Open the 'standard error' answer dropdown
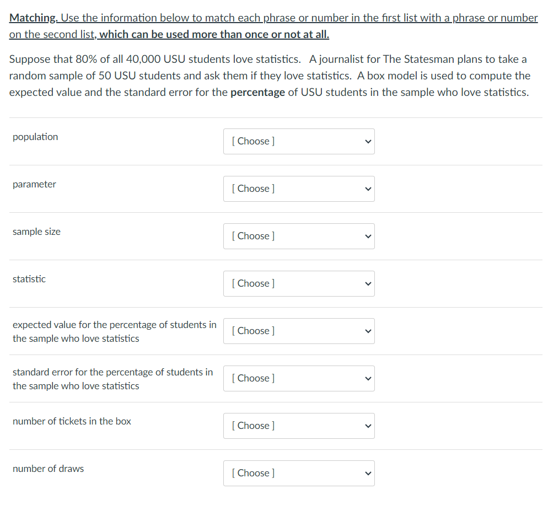 (298, 378)
